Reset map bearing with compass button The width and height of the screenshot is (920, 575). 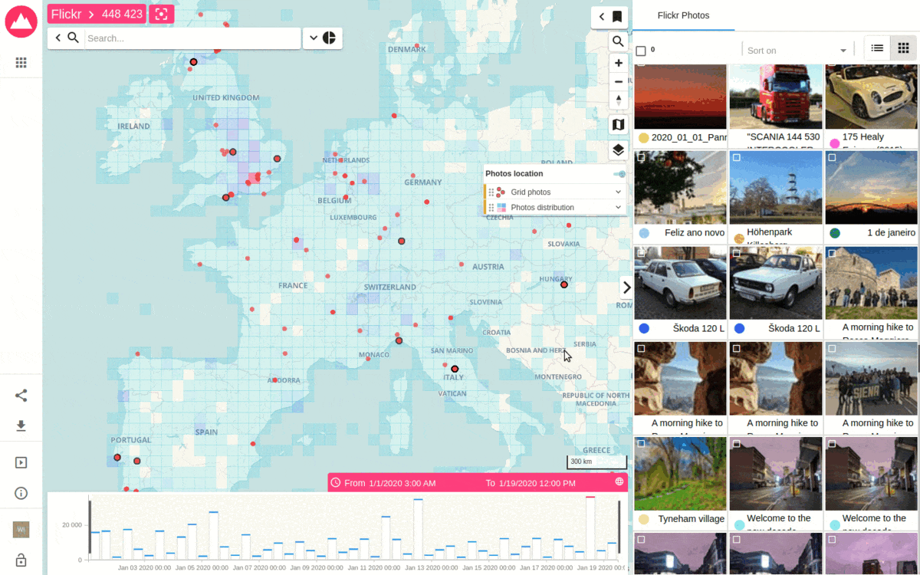pos(619,100)
